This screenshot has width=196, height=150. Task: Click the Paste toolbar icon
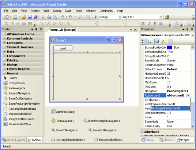(x=54, y=17)
